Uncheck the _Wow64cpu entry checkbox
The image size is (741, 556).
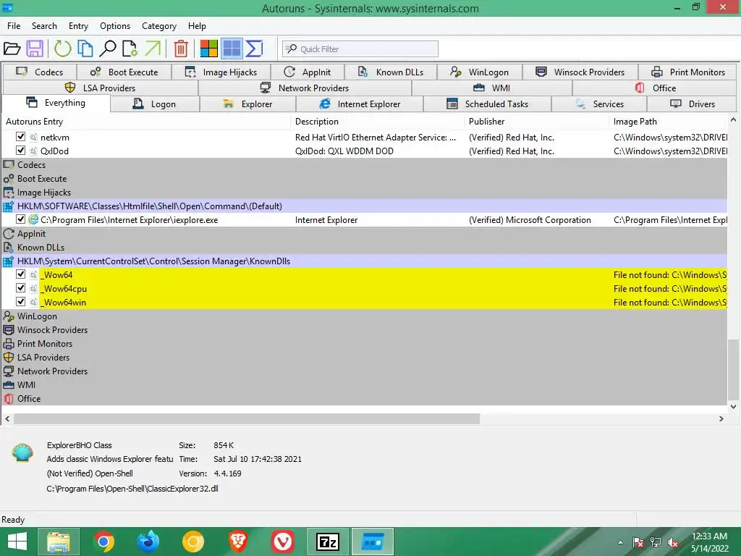point(20,288)
